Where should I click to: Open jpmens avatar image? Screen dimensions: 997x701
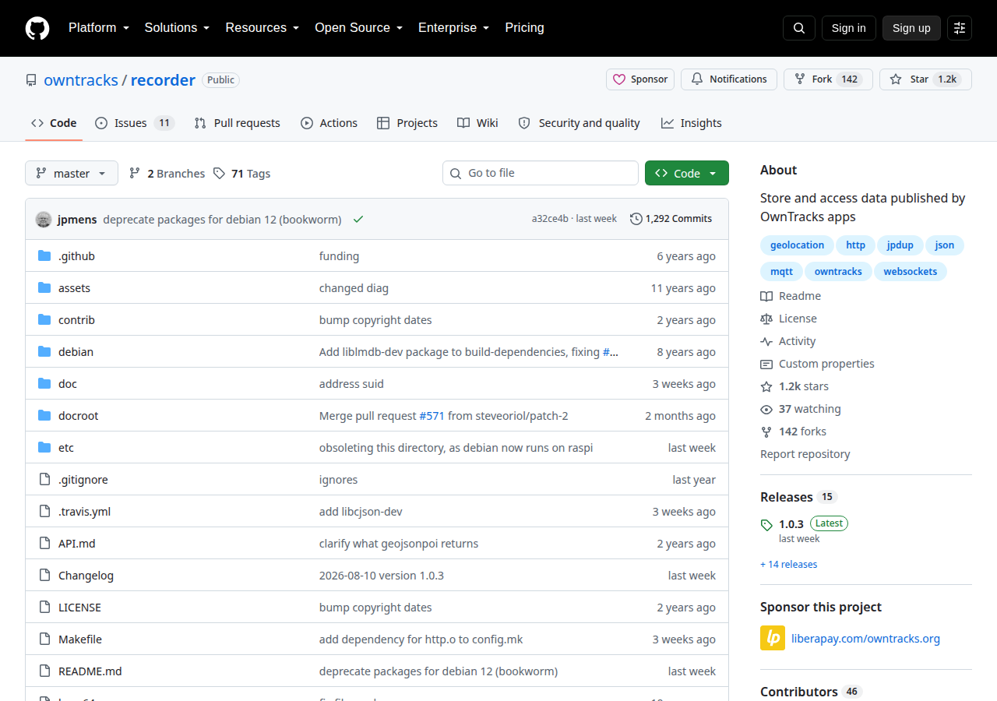click(x=44, y=219)
